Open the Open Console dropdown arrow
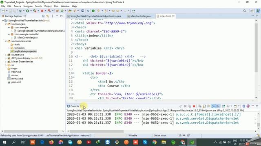Viewport: 261px width, 146px height. [x=239, y=106]
